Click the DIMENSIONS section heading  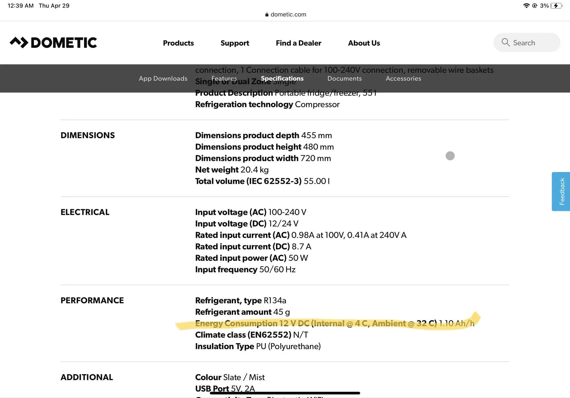point(88,135)
